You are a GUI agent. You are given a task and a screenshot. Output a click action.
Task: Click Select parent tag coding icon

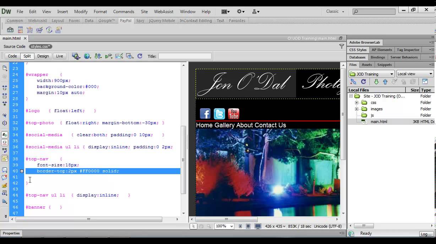point(5,115)
